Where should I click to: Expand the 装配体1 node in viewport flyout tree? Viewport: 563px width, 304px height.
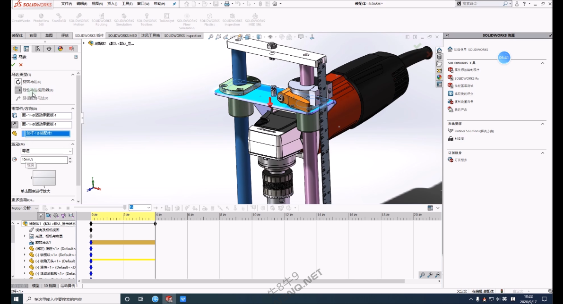point(84,43)
